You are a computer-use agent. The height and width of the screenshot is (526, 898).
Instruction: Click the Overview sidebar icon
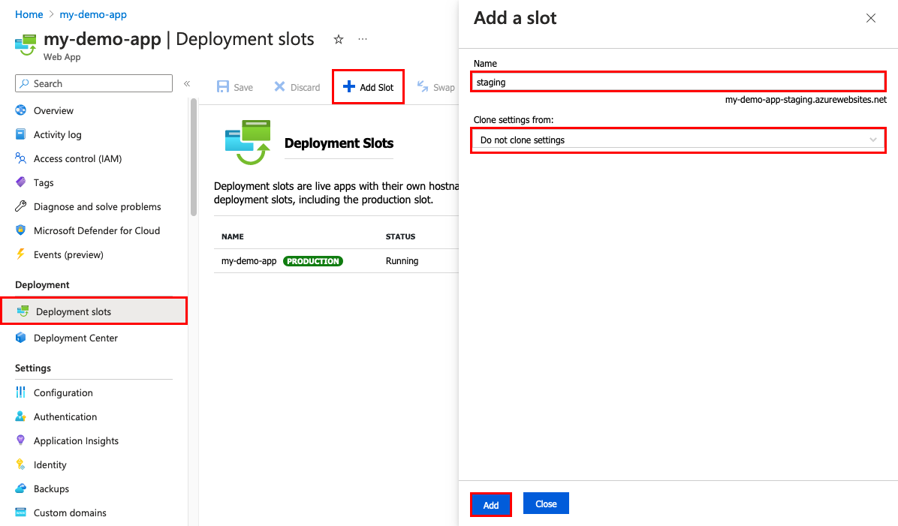20,110
